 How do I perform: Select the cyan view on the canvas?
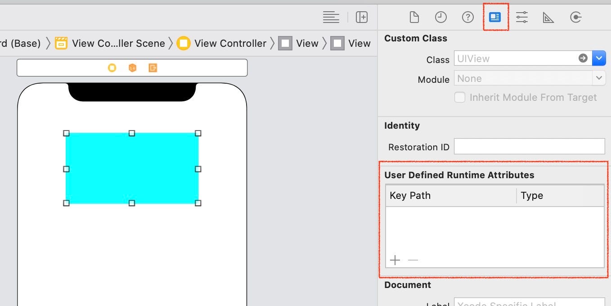pyautogui.click(x=132, y=169)
